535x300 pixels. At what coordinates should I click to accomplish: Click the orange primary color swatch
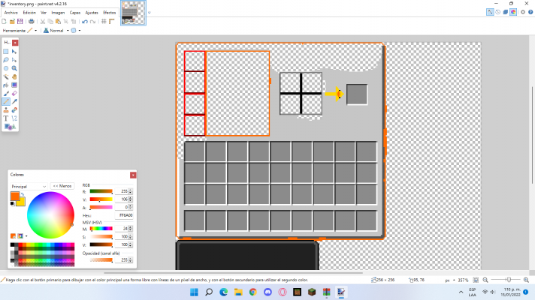14,196
